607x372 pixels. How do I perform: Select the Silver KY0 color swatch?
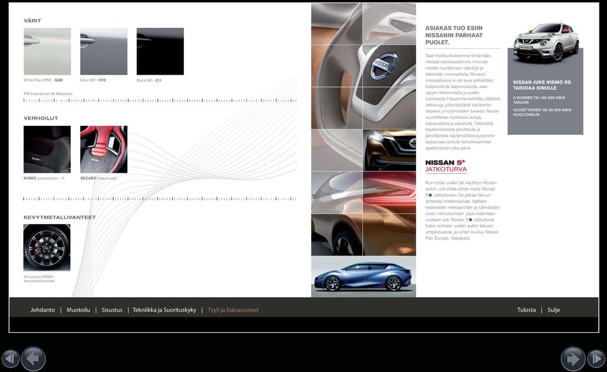click(x=104, y=51)
